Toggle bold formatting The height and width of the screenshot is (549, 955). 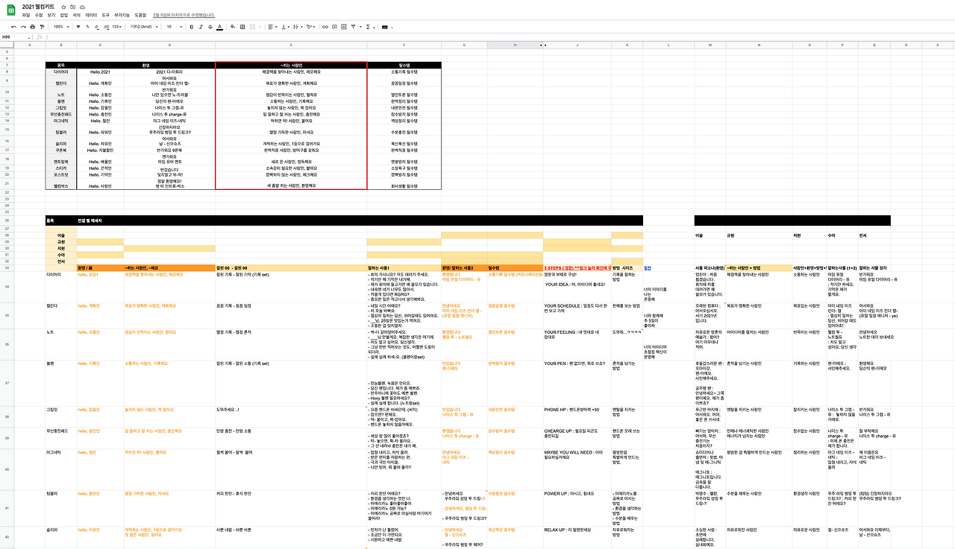191,27
